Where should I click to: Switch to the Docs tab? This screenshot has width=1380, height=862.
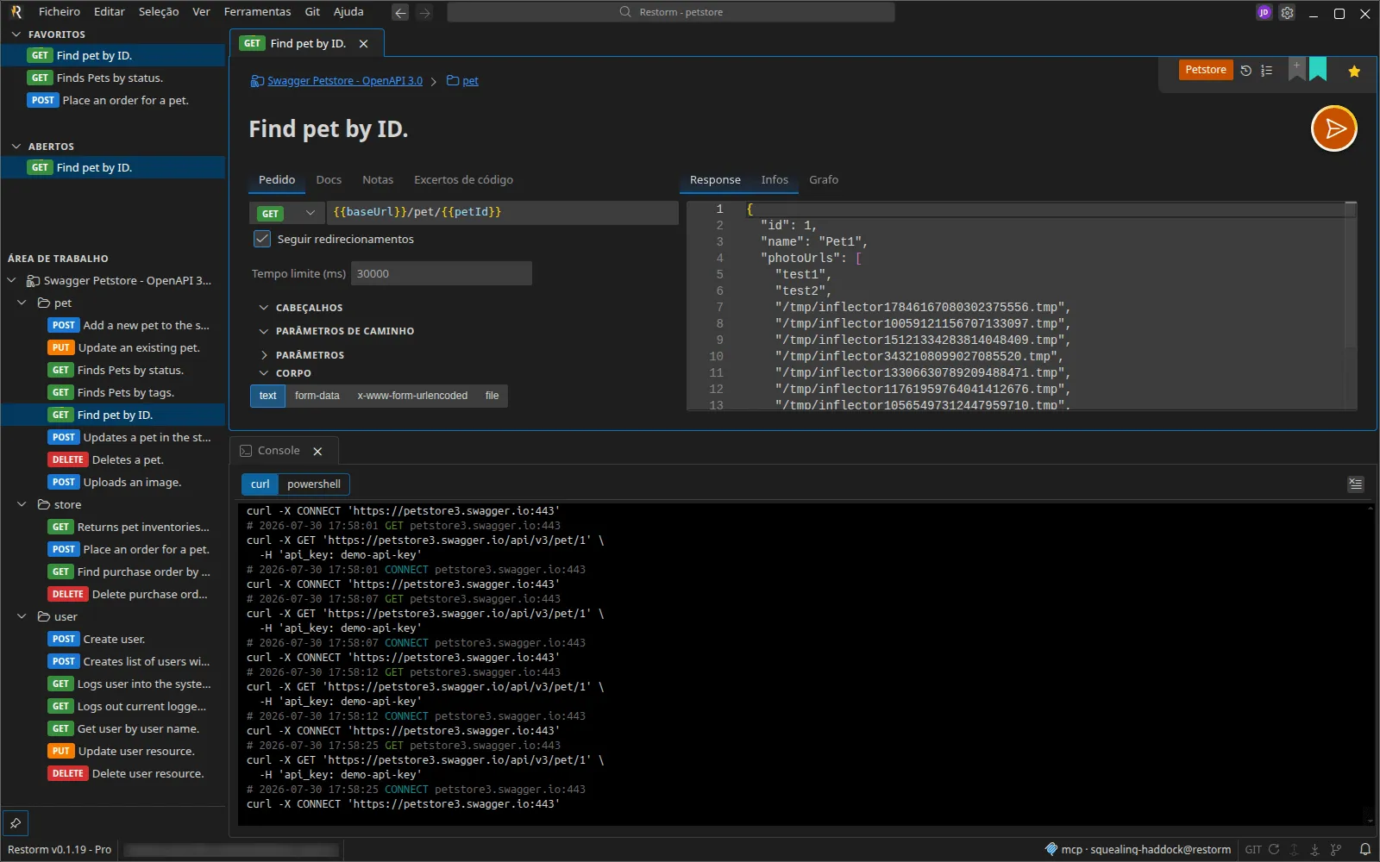click(x=329, y=179)
